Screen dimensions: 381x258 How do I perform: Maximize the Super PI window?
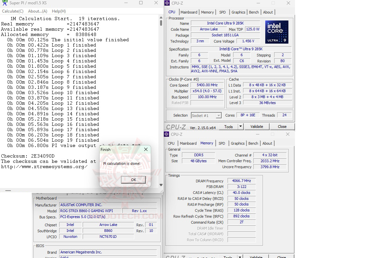pos(141,3)
